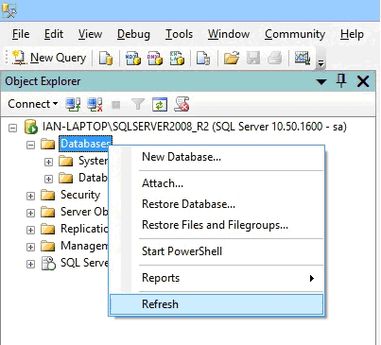
Task: Click the Connect Object Explorer icon
Action: (x=73, y=104)
